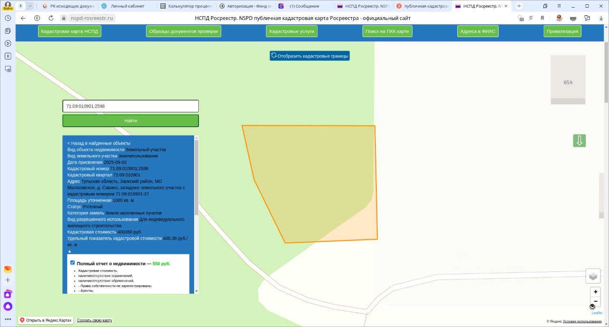Toggle the Полный отчет о недвижимости checkbox

[72, 262]
